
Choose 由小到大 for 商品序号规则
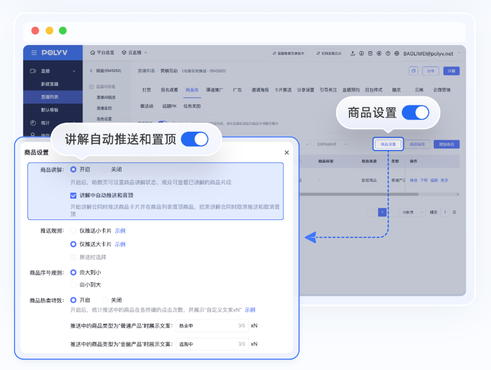tap(74, 284)
